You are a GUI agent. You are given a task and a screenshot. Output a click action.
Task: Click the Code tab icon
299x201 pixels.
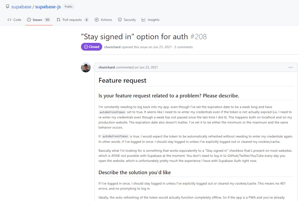(x=10, y=20)
